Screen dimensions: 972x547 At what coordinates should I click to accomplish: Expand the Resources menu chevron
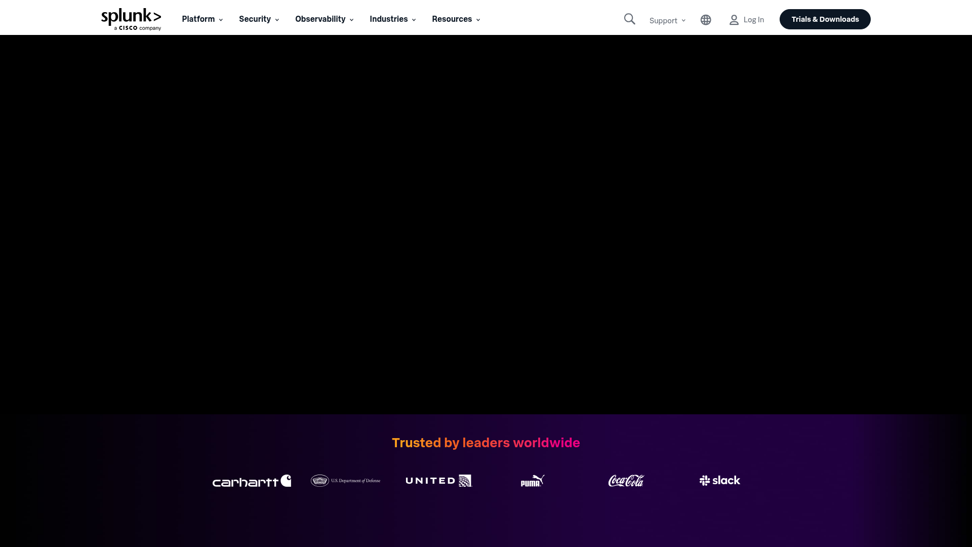478,20
